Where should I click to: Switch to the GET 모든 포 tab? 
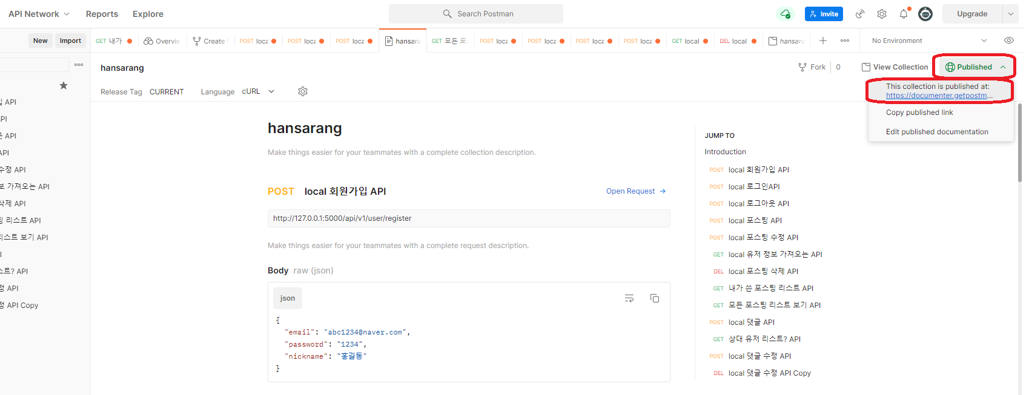coord(450,41)
